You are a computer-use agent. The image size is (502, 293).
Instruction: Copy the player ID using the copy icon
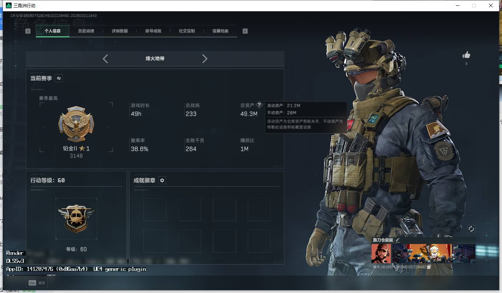click(429, 267)
